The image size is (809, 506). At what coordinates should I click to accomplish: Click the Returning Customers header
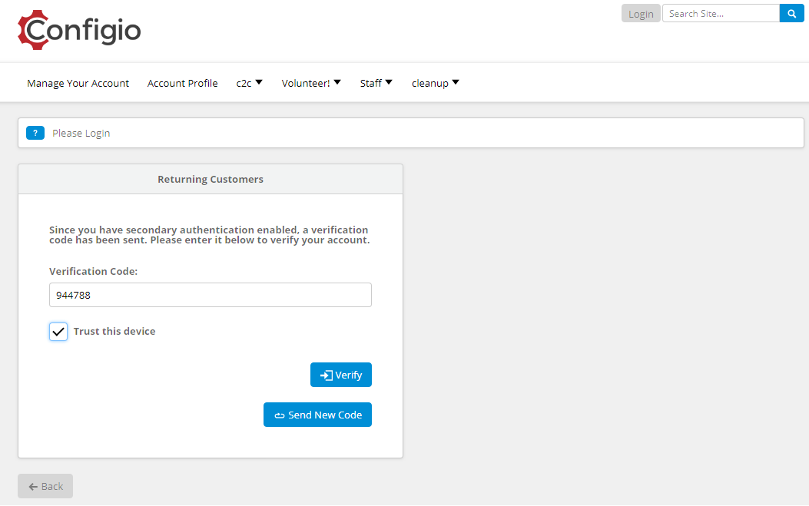tap(211, 180)
